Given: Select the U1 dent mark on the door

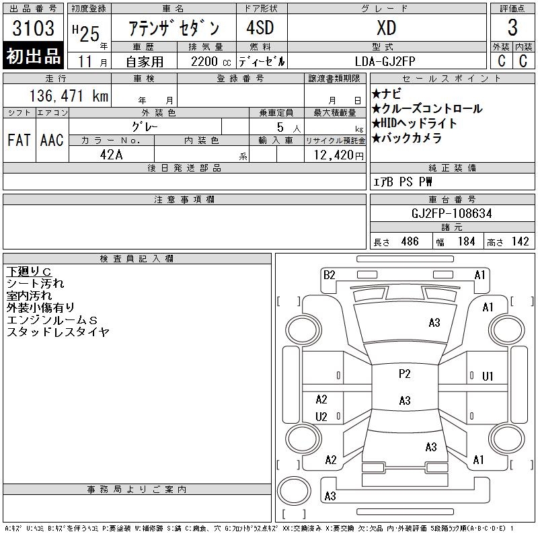Looking at the screenshot, I should (488, 377).
